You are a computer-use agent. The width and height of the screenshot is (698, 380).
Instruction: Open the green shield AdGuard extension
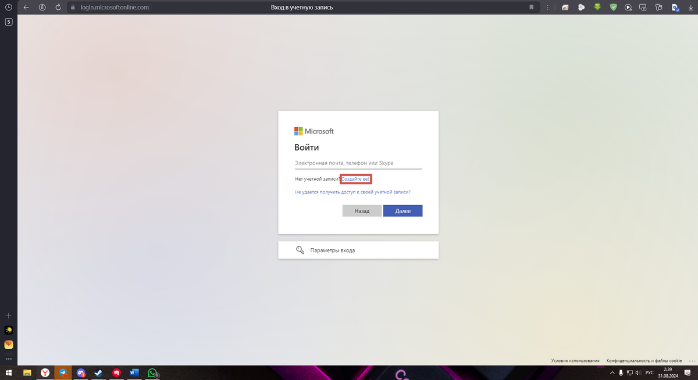[x=613, y=8]
